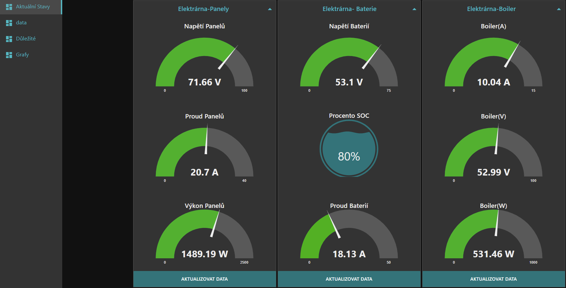
Task: Click the Výkon Panelů gauge
Action: tap(204, 234)
